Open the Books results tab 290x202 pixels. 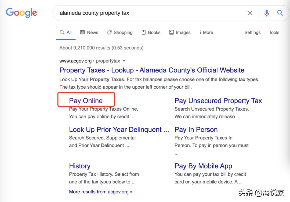tap(151, 33)
